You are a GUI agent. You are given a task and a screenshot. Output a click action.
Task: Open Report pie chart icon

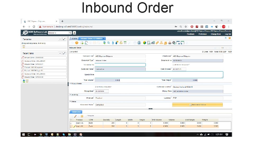144,43
